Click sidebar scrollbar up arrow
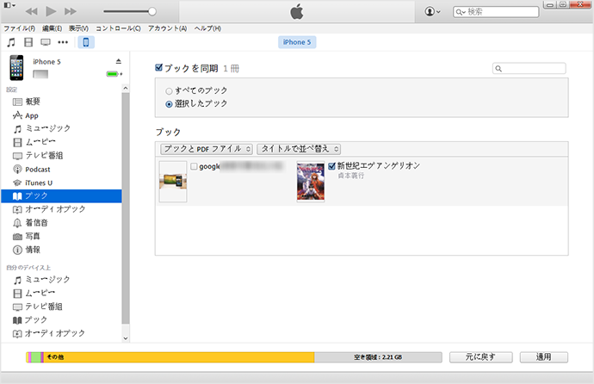 click(x=126, y=88)
